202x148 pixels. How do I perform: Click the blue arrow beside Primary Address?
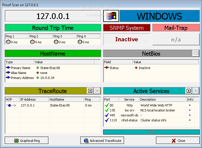8,78
